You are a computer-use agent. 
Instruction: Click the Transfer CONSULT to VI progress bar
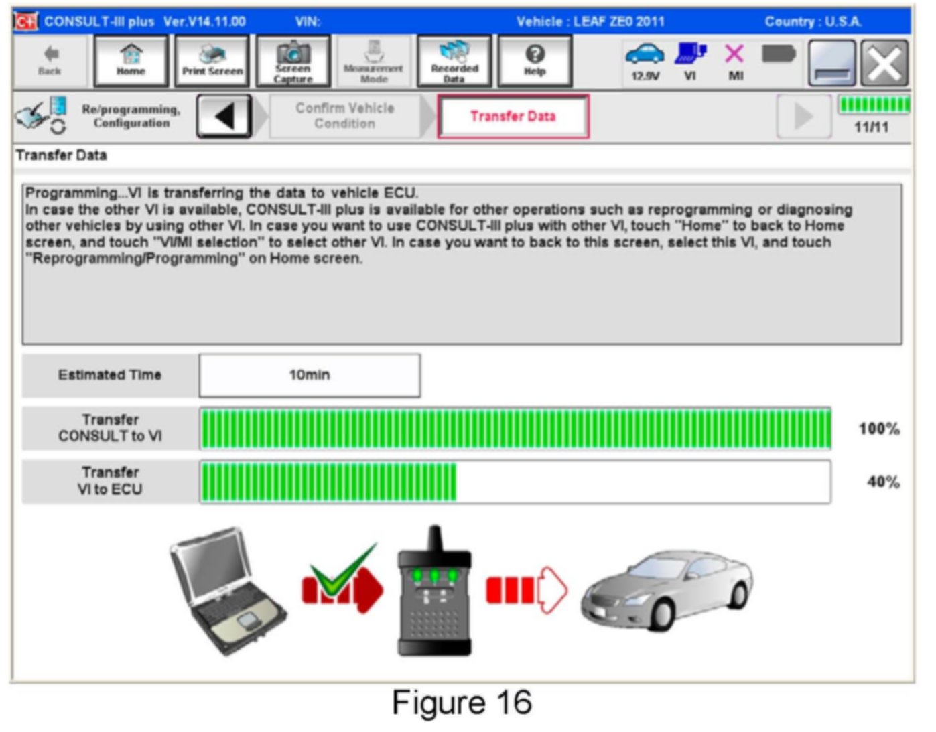[515, 429]
